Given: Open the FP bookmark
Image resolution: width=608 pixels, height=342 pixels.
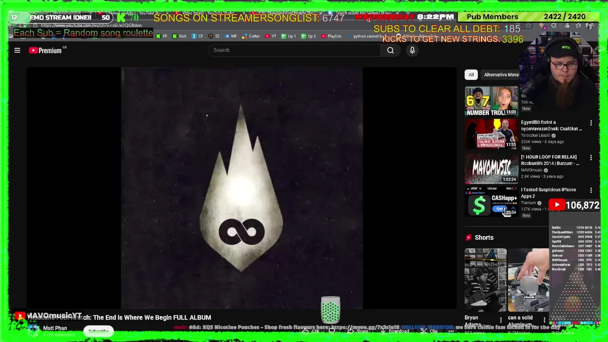Looking at the screenshot, I should click(162, 36).
